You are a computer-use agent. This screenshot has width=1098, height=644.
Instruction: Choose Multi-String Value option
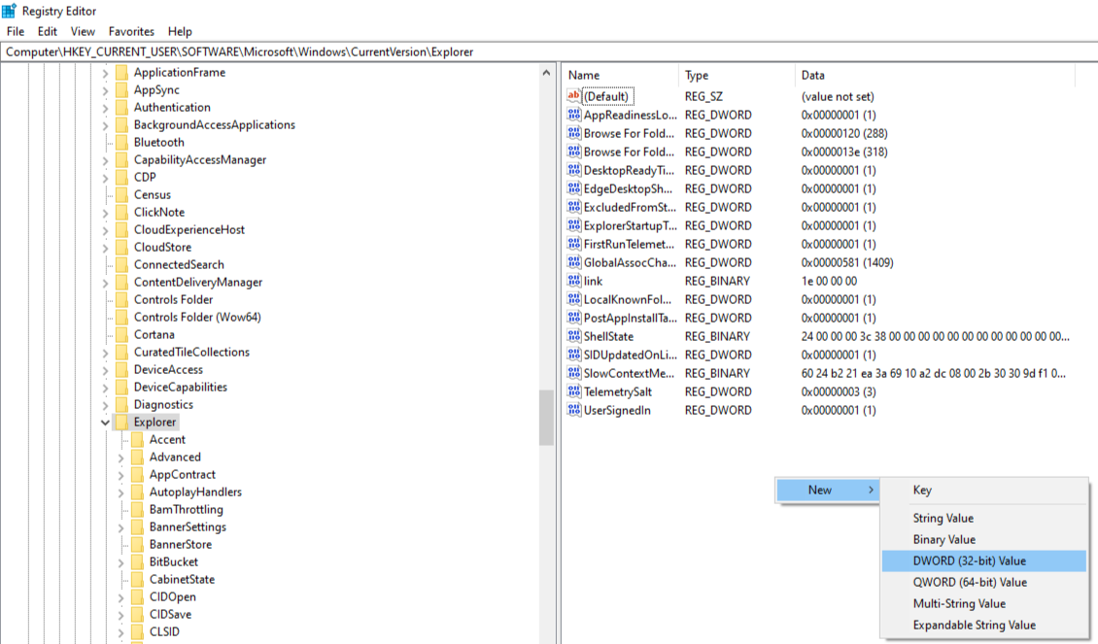click(x=984, y=603)
